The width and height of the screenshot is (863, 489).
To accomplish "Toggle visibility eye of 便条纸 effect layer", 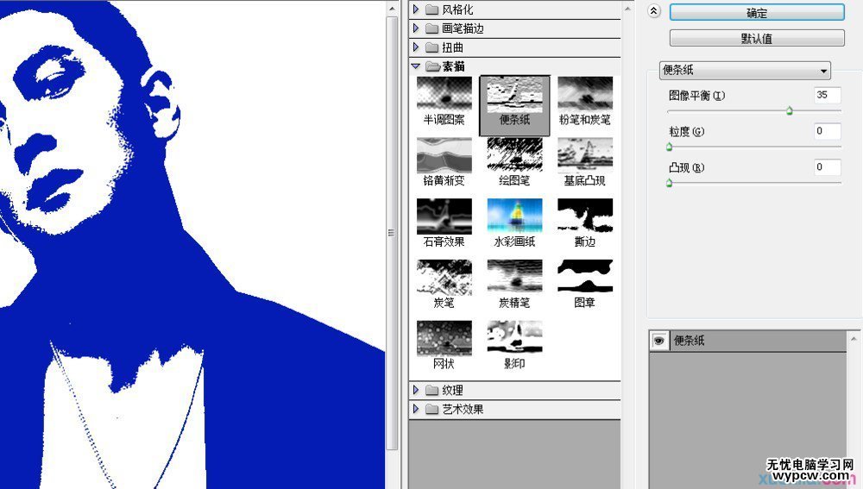I will (658, 341).
